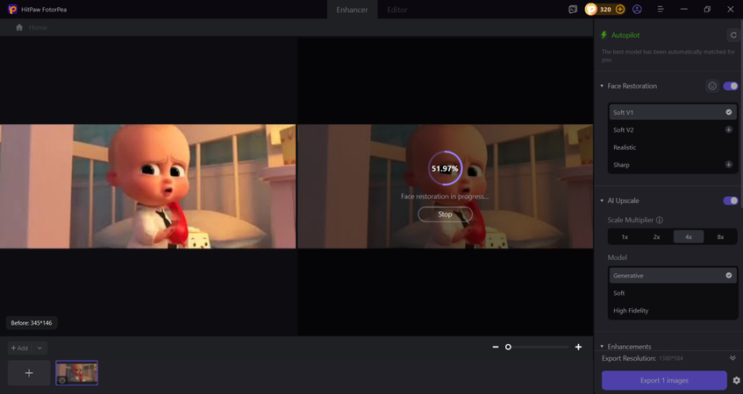Set scale multiplier to 4x
The height and width of the screenshot is (394, 743).
click(689, 236)
